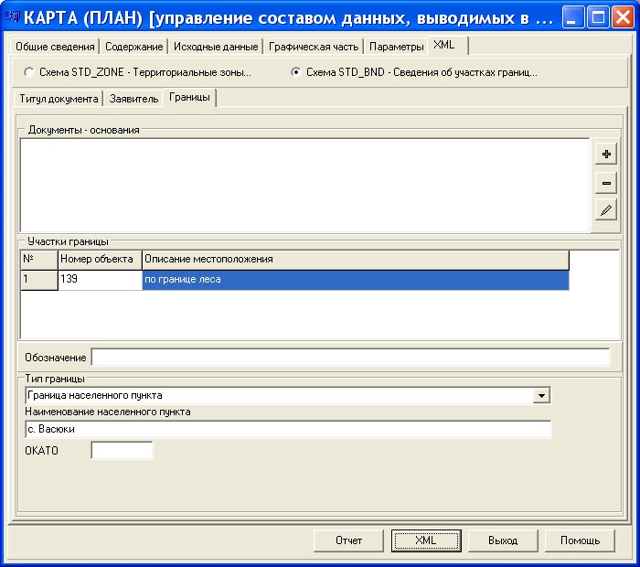
Task: Select the STD_BND schema radio button
Action: point(296,71)
